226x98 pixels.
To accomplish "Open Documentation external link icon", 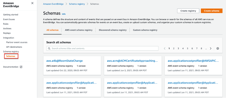I will [21, 67].
